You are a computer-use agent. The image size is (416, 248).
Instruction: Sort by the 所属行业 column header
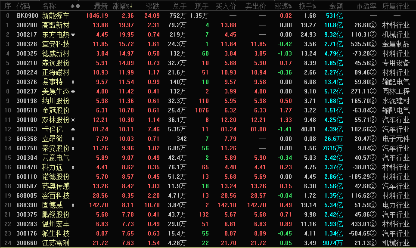[396, 6]
